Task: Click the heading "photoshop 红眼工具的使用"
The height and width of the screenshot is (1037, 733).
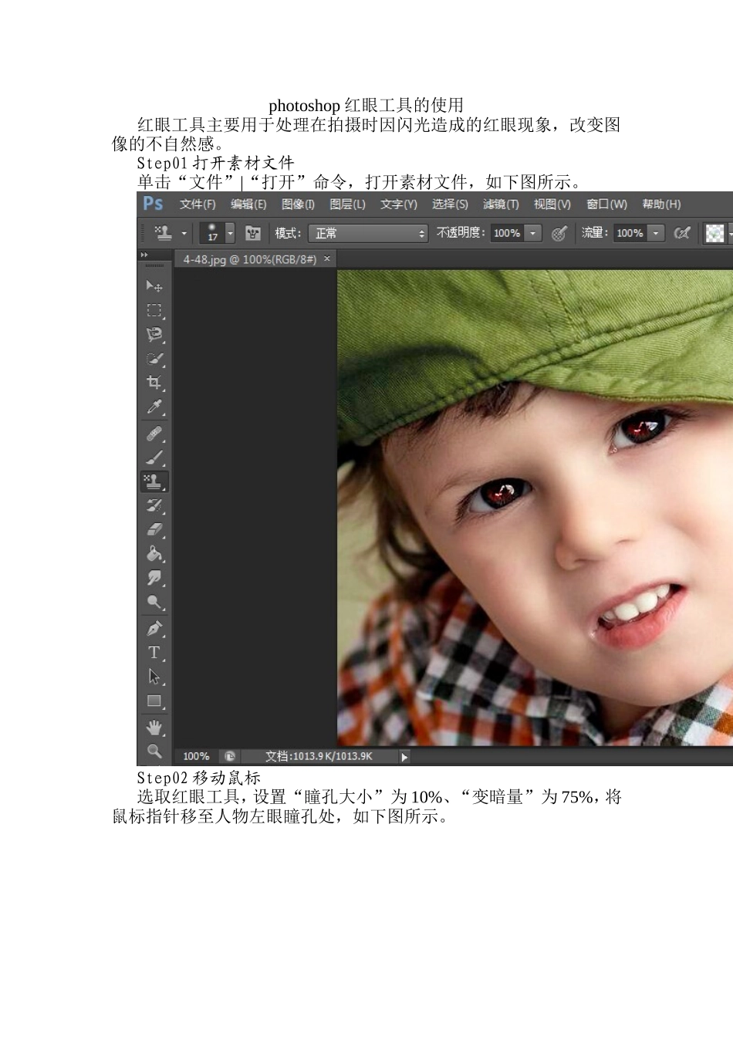Action: (x=366, y=106)
